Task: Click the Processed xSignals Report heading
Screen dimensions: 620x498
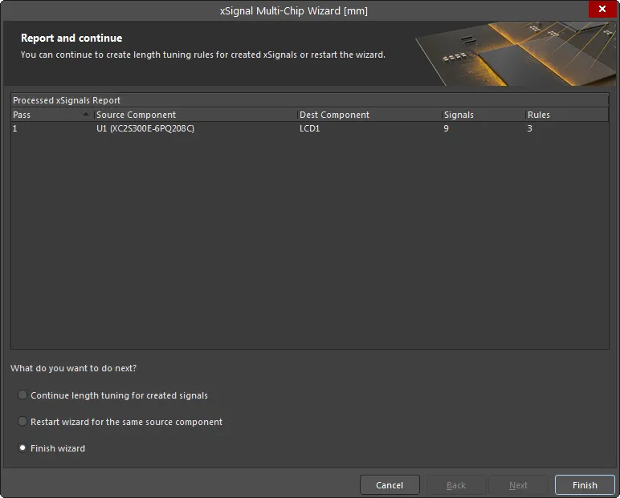Action: (67, 100)
